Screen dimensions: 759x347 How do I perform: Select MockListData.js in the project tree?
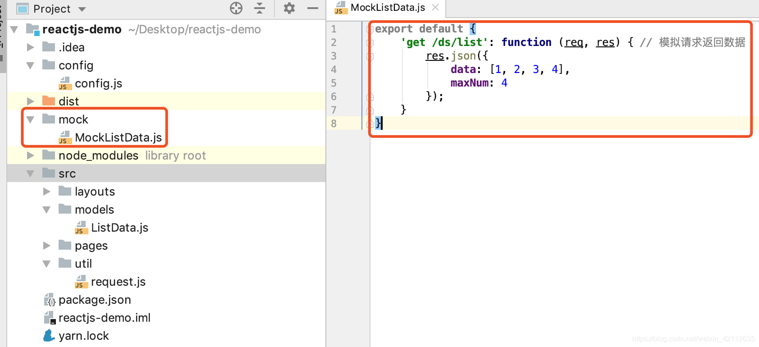pos(118,137)
